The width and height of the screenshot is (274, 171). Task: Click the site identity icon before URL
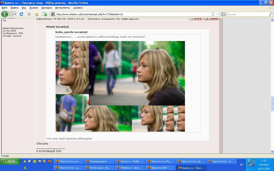pos(53,14)
